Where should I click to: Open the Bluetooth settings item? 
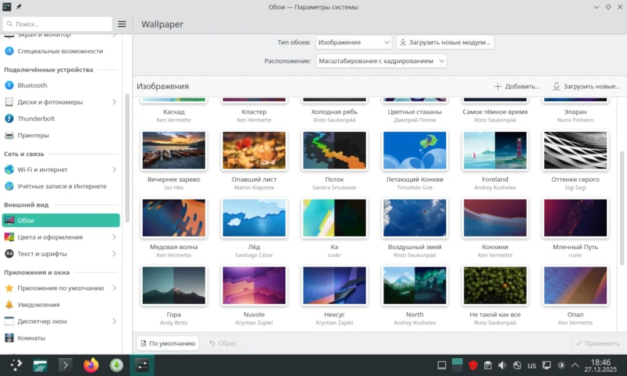(61, 85)
